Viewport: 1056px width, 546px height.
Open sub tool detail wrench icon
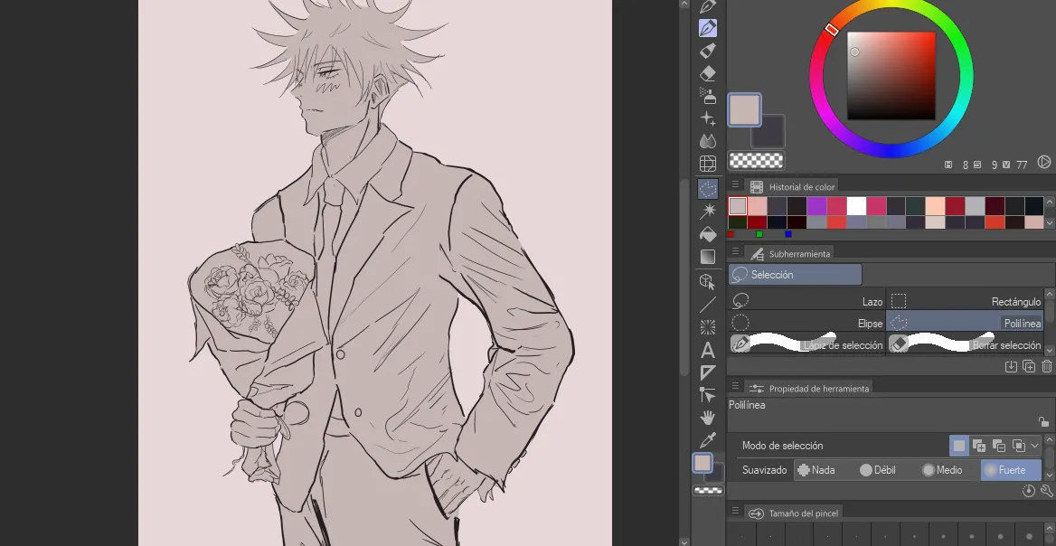pyautogui.click(x=1047, y=491)
